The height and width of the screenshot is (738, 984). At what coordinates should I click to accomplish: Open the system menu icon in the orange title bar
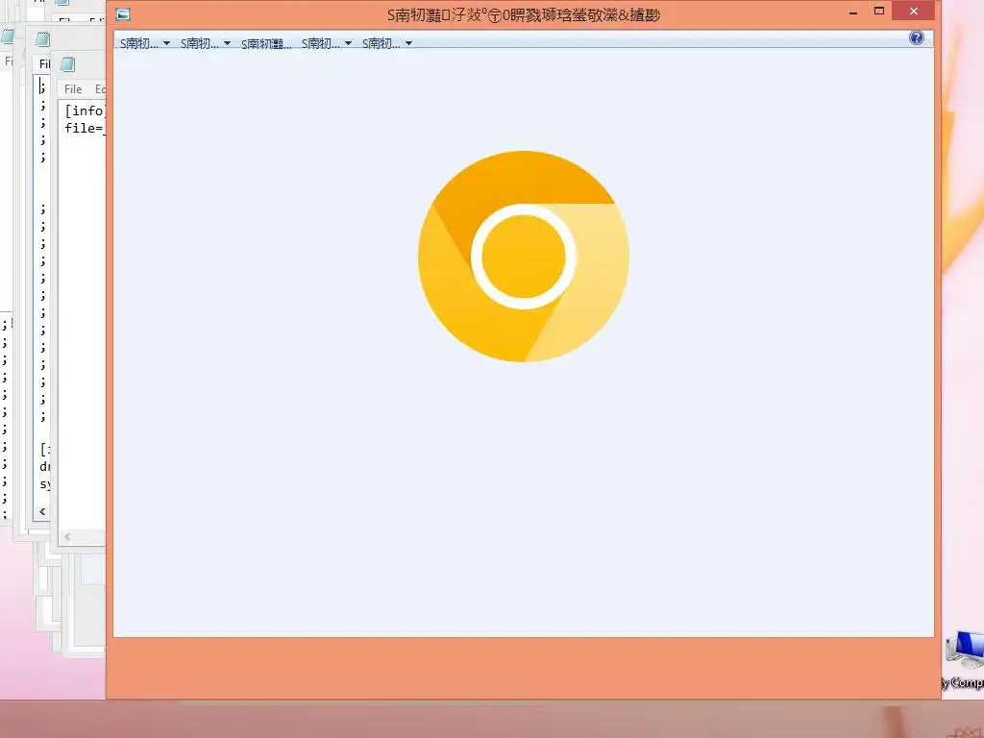123,13
